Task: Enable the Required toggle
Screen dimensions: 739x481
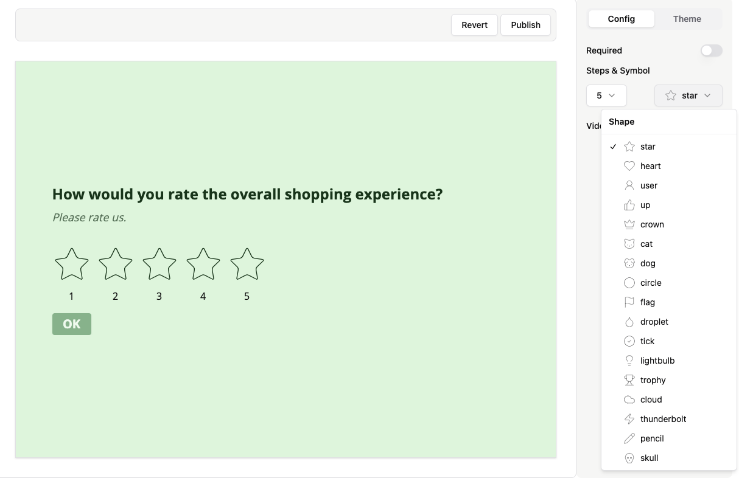Action: [x=711, y=50]
